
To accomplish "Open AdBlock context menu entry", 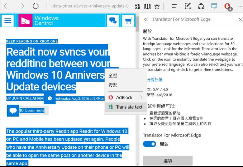I will coord(126,97).
